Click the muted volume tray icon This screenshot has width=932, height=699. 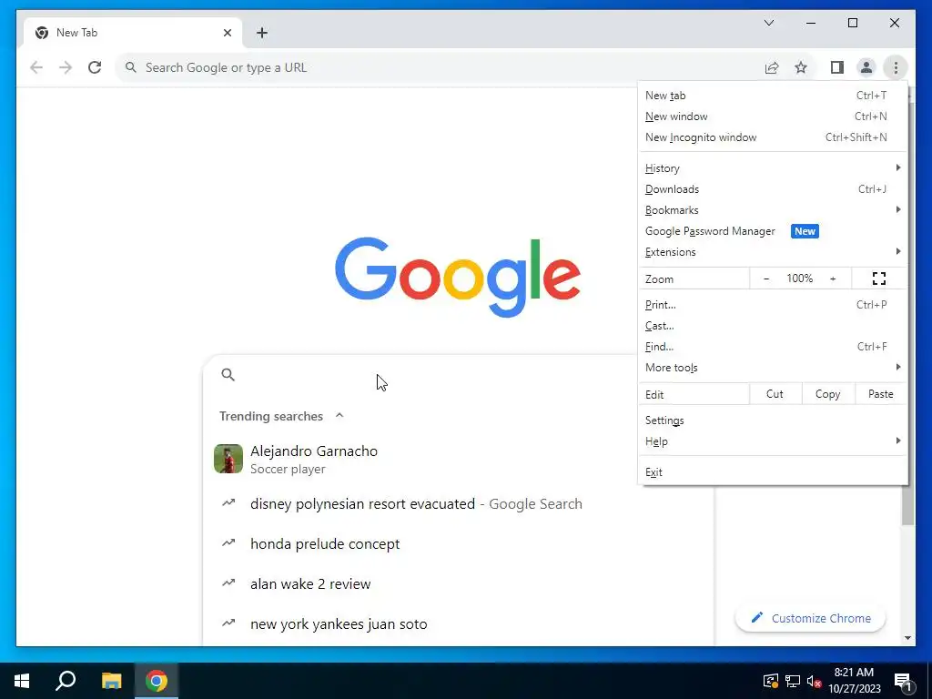point(814,681)
